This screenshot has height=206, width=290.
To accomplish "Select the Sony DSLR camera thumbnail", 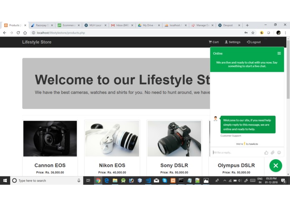I will [x=174, y=138].
